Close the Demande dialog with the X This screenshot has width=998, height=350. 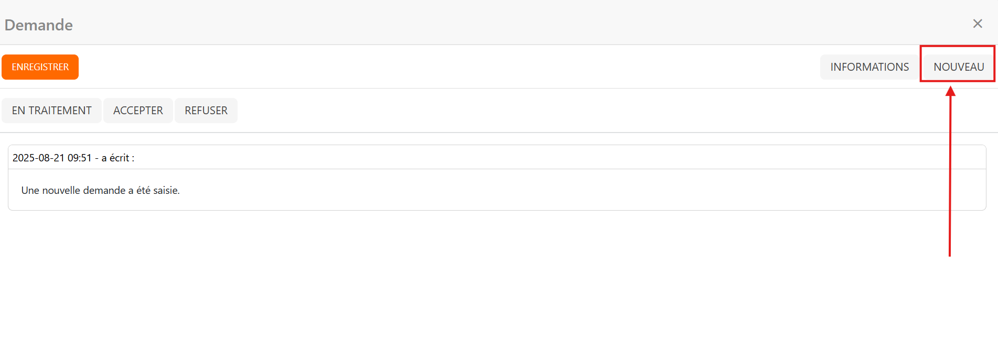(978, 24)
